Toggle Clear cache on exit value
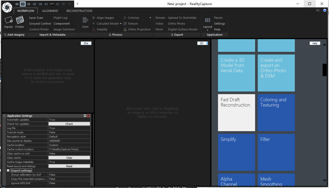This screenshot has width=329, height=188. pyautogui.click(x=69, y=154)
